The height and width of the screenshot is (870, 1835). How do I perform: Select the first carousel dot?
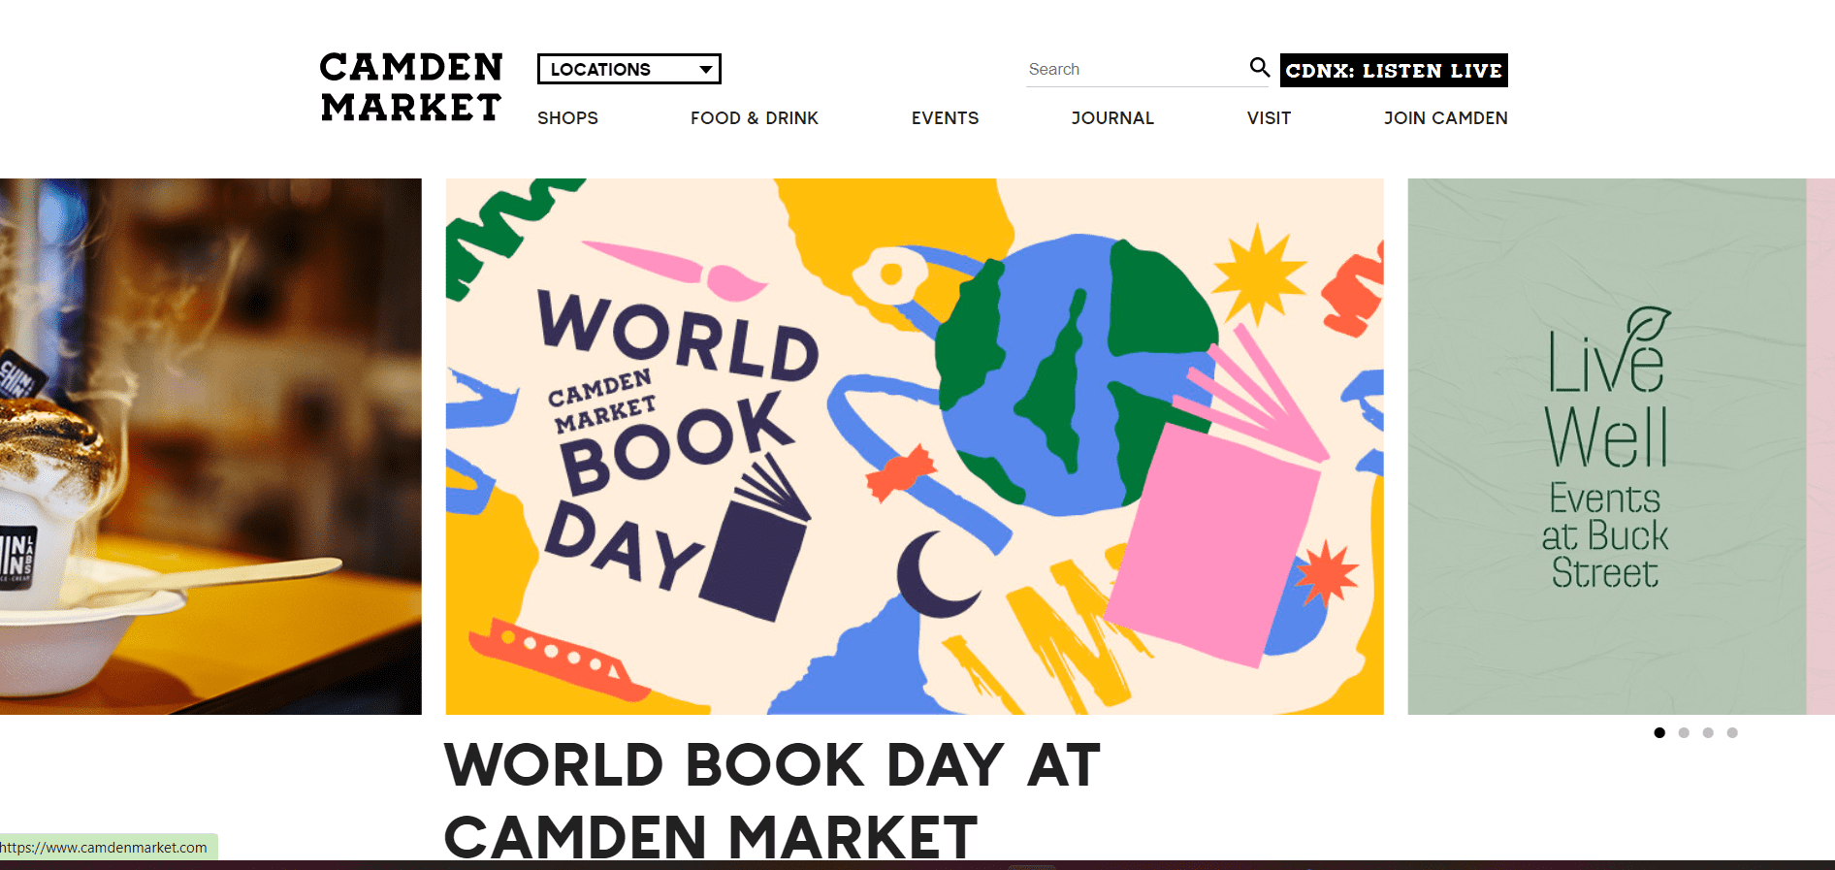[1659, 732]
